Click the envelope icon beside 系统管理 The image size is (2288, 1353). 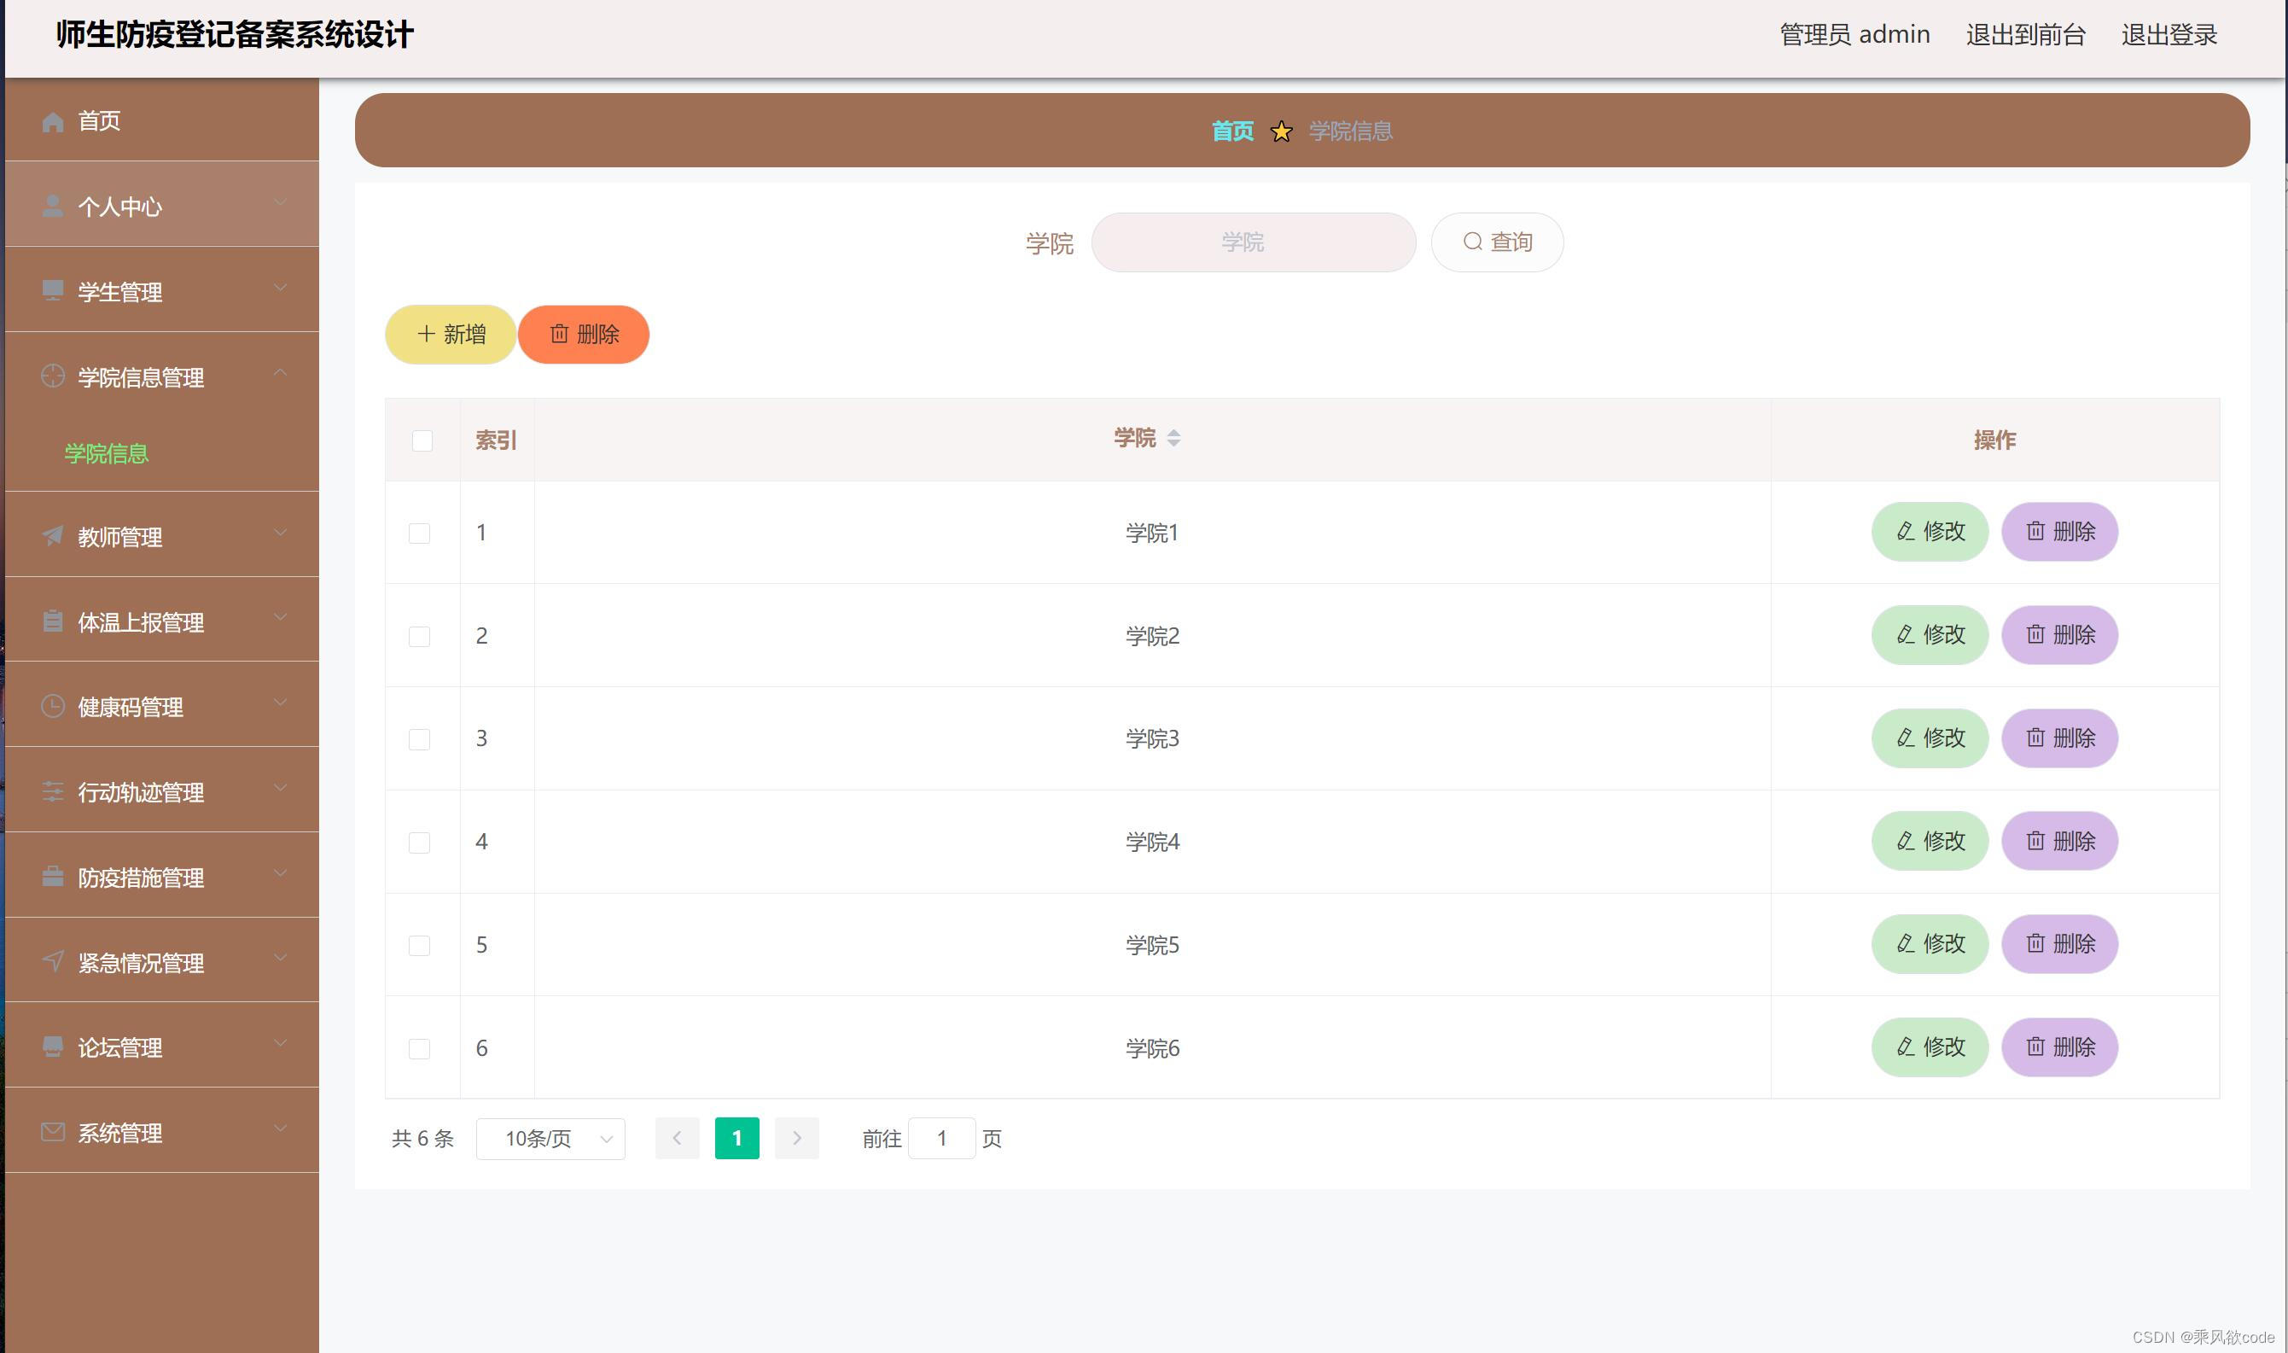pos(53,1133)
